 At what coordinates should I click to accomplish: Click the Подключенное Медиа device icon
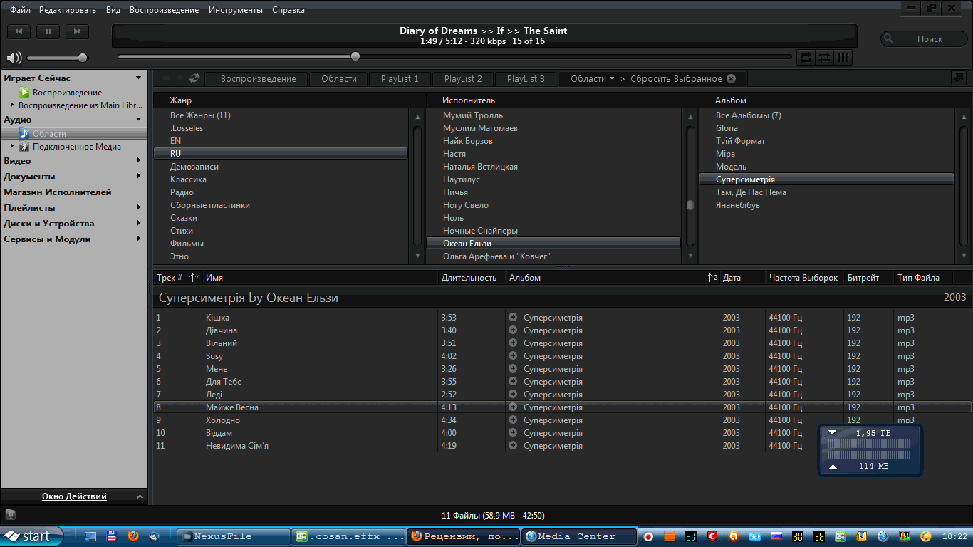tap(24, 147)
